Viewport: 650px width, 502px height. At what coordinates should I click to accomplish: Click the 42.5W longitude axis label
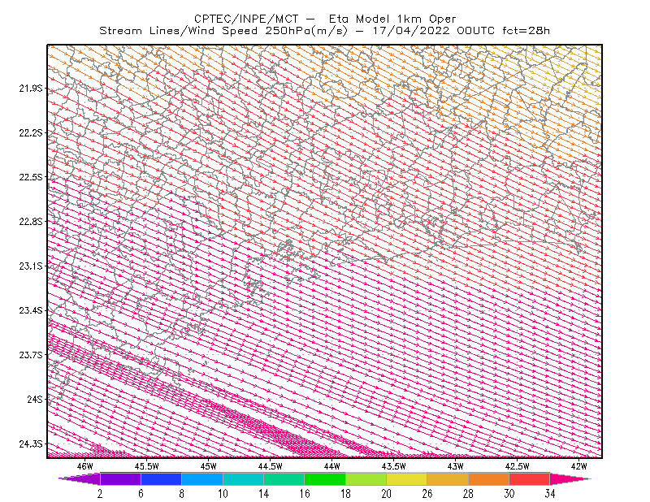pyautogui.click(x=517, y=466)
